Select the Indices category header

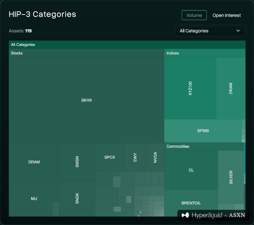point(205,53)
